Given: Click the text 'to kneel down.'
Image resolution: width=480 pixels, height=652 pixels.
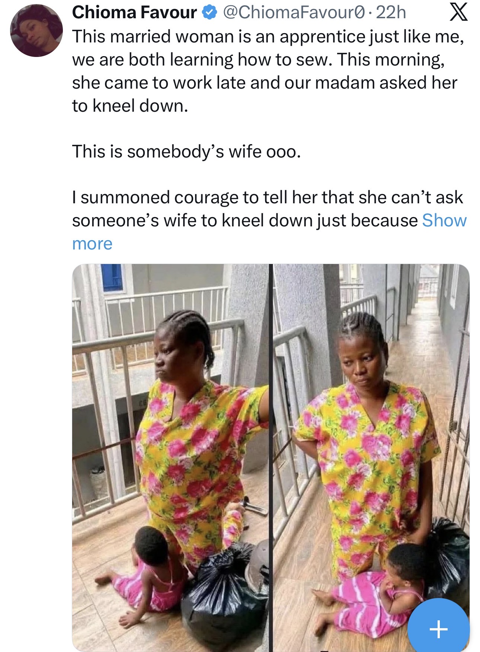Looking at the screenshot, I should pos(130,106).
